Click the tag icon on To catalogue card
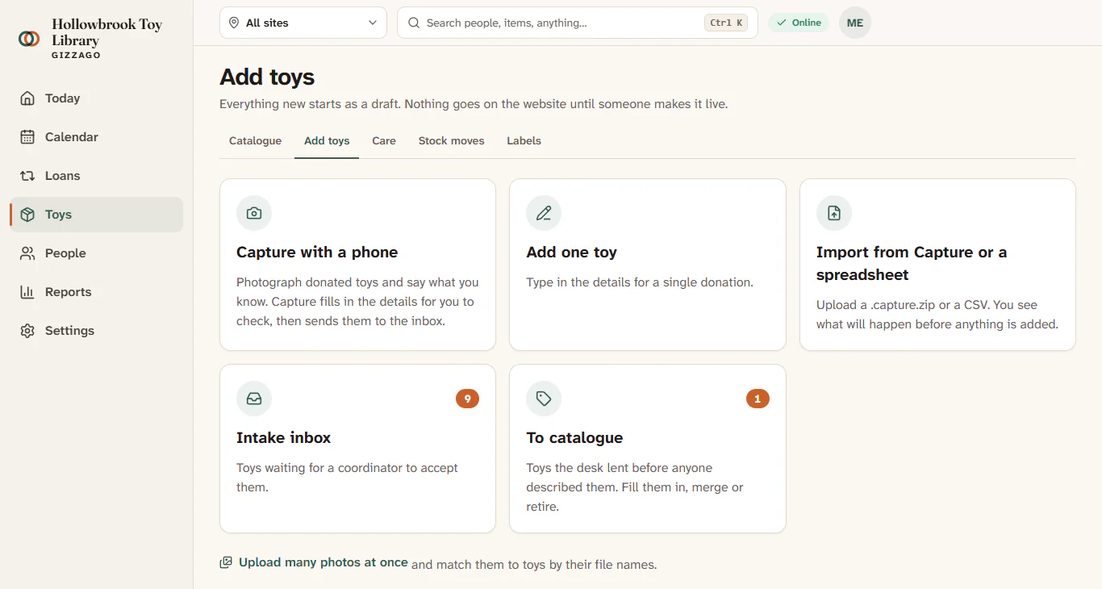 tap(544, 399)
